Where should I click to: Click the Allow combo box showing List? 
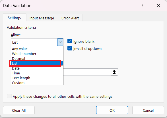click(37, 42)
